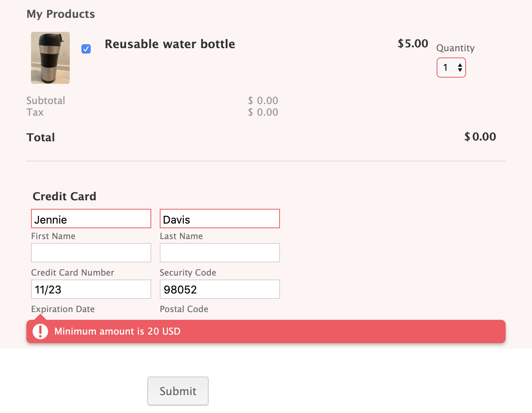Open the Quantity dropdown

coord(451,68)
